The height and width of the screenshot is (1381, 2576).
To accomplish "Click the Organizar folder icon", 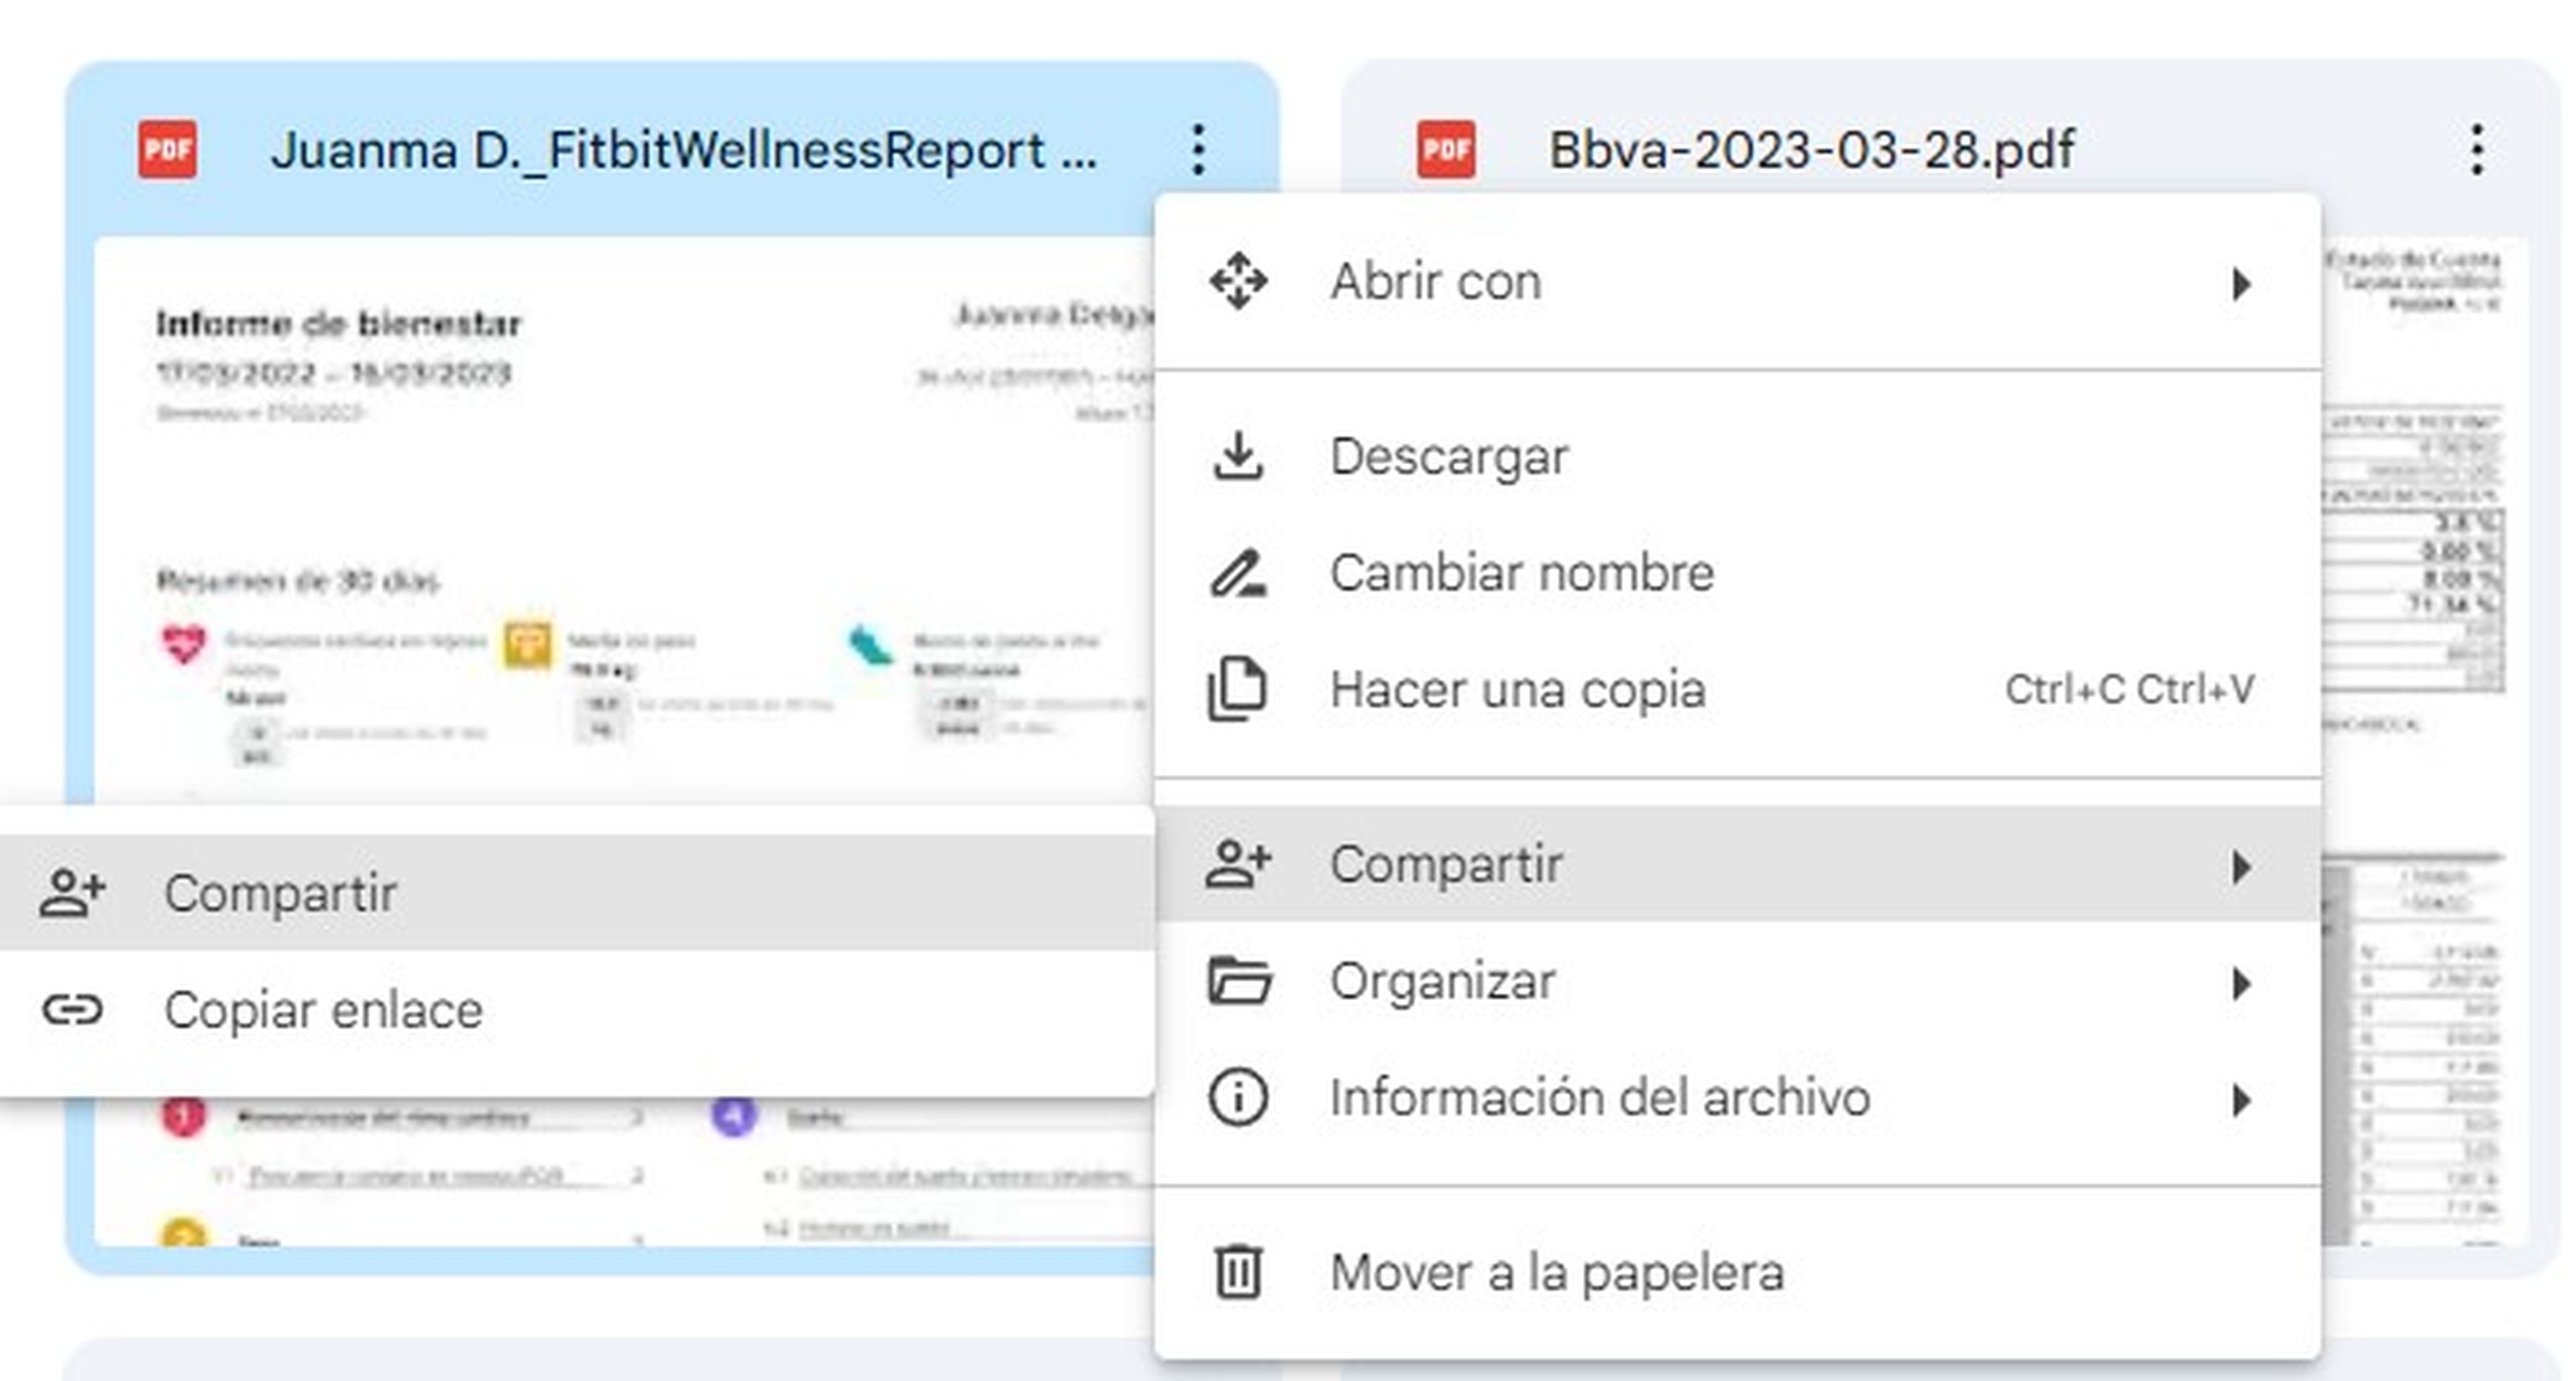I will [1239, 980].
